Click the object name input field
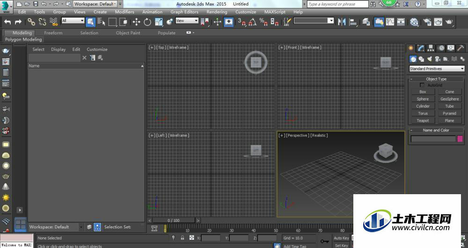Image resolution: width=468 pixels, height=248 pixels. click(433, 139)
